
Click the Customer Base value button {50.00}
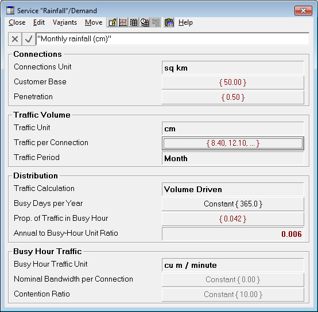[233, 83]
